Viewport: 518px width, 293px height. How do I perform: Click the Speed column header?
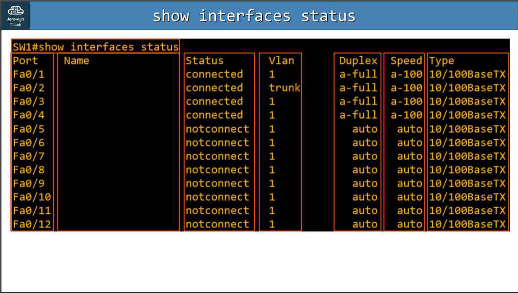click(x=406, y=61)
